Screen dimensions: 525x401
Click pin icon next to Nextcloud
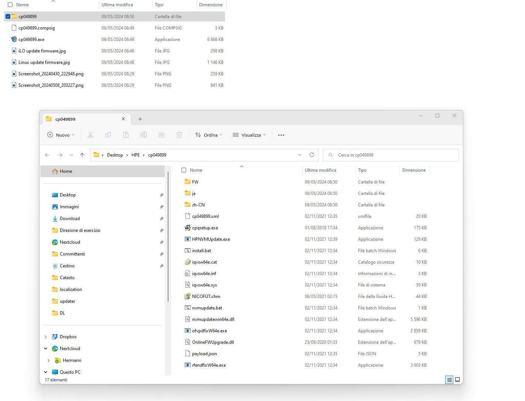[x=161, y=242]
